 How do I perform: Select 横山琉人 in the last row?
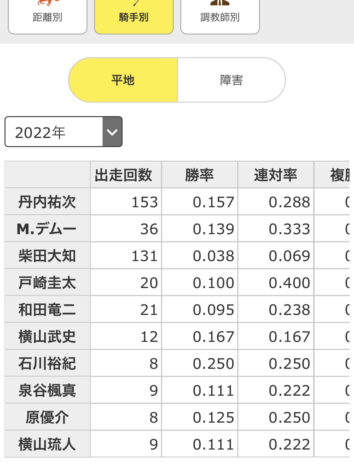coord(47,444)
